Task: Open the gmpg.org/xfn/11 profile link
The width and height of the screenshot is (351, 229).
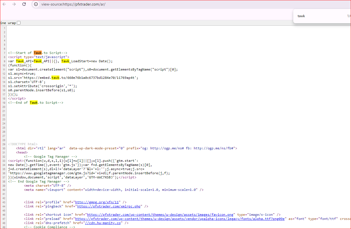Action: 97,202
